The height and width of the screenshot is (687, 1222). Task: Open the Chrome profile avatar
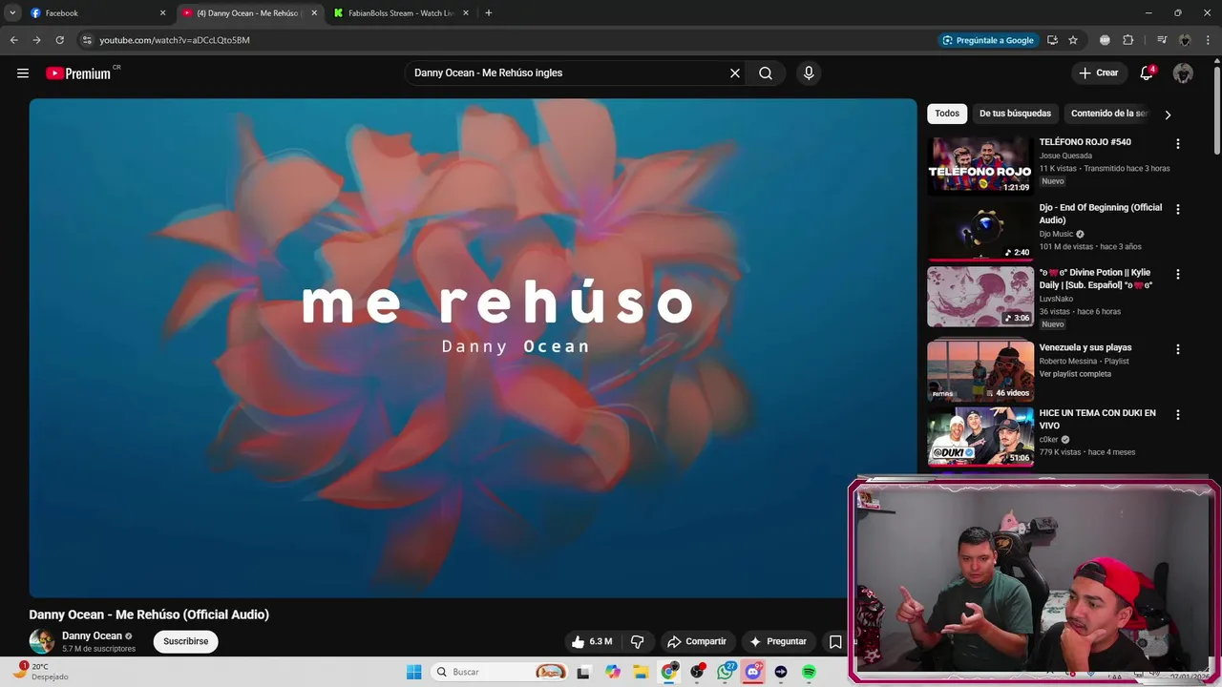tap(1185, 40)
